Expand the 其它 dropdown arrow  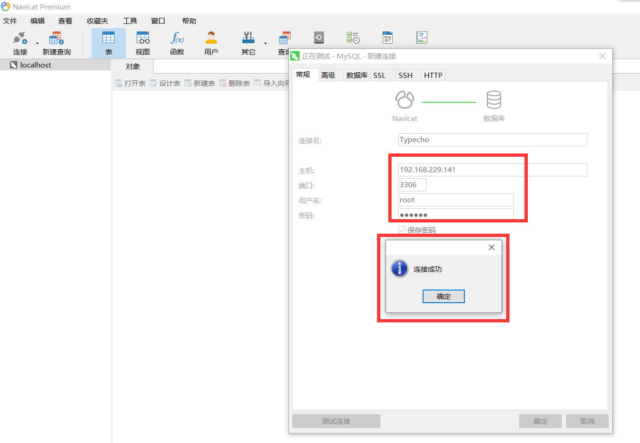click(265, 44)
